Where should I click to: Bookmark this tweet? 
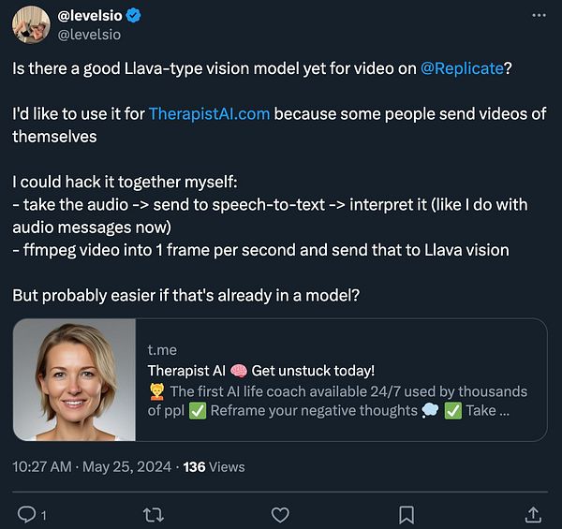pyautogui.click(x=407, y=514)
